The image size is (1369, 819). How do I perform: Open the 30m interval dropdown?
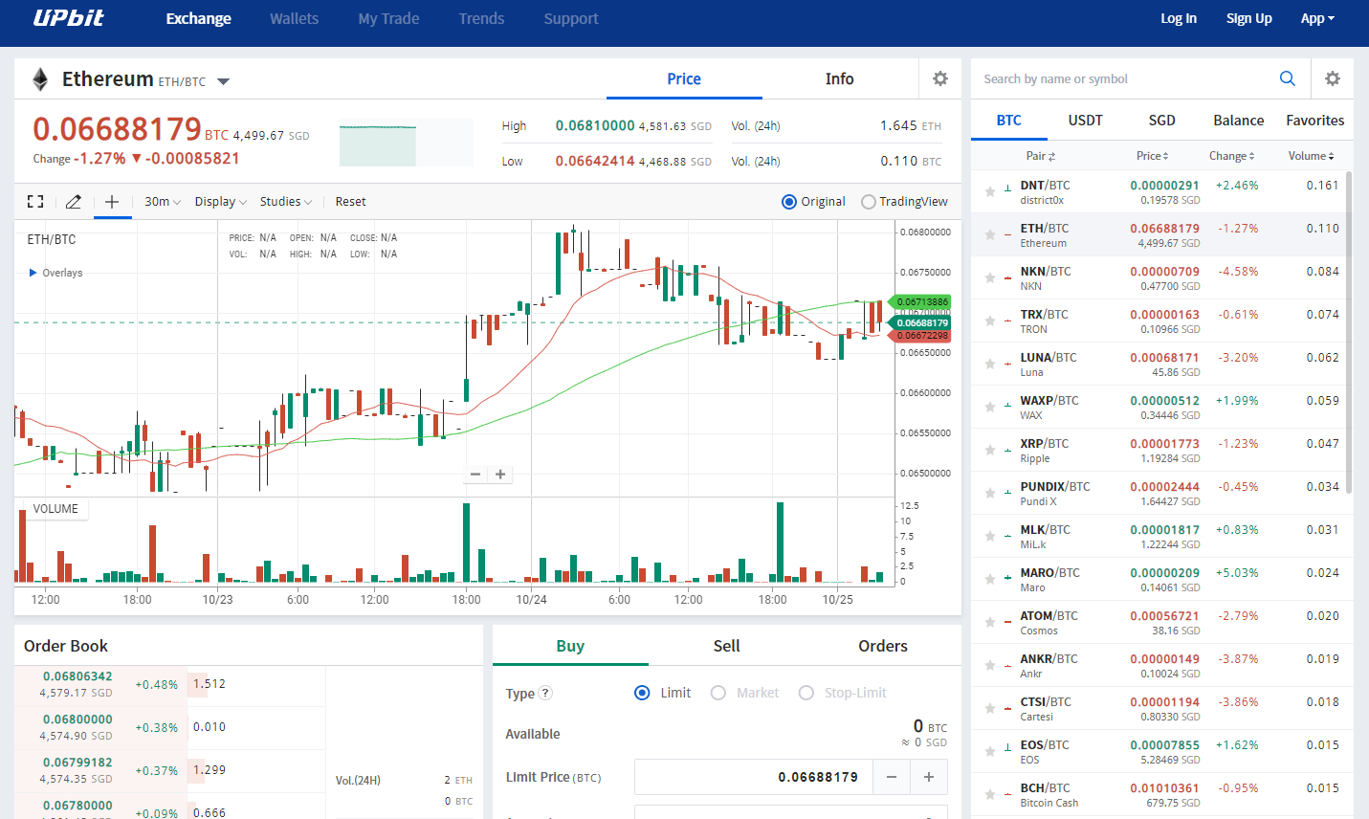(163, 202)
